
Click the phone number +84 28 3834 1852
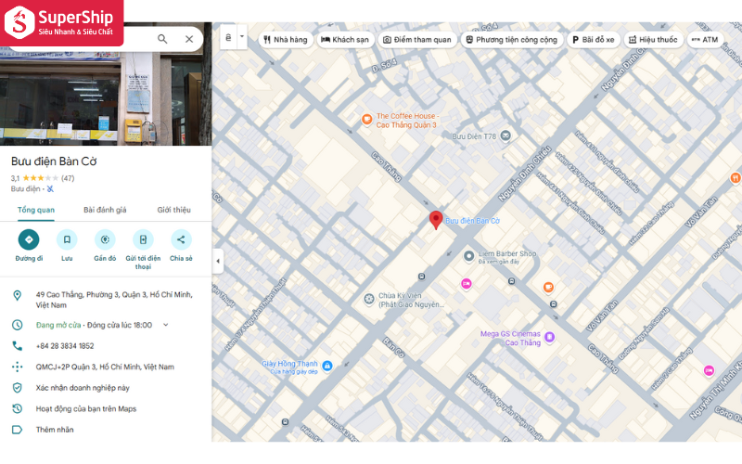click(x=65, y=346)
